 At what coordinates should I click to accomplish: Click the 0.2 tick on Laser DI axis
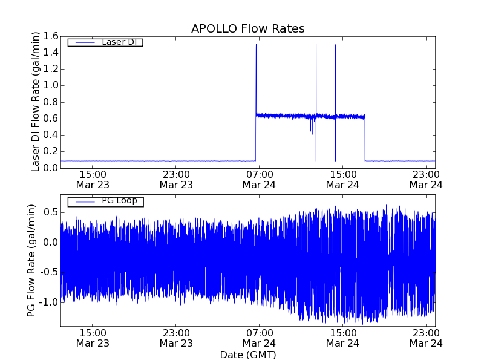click(51, 151)
